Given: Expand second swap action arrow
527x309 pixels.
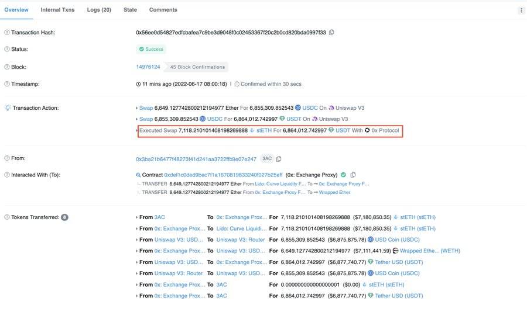Looking at the screenshot, I should pos(137,119).
